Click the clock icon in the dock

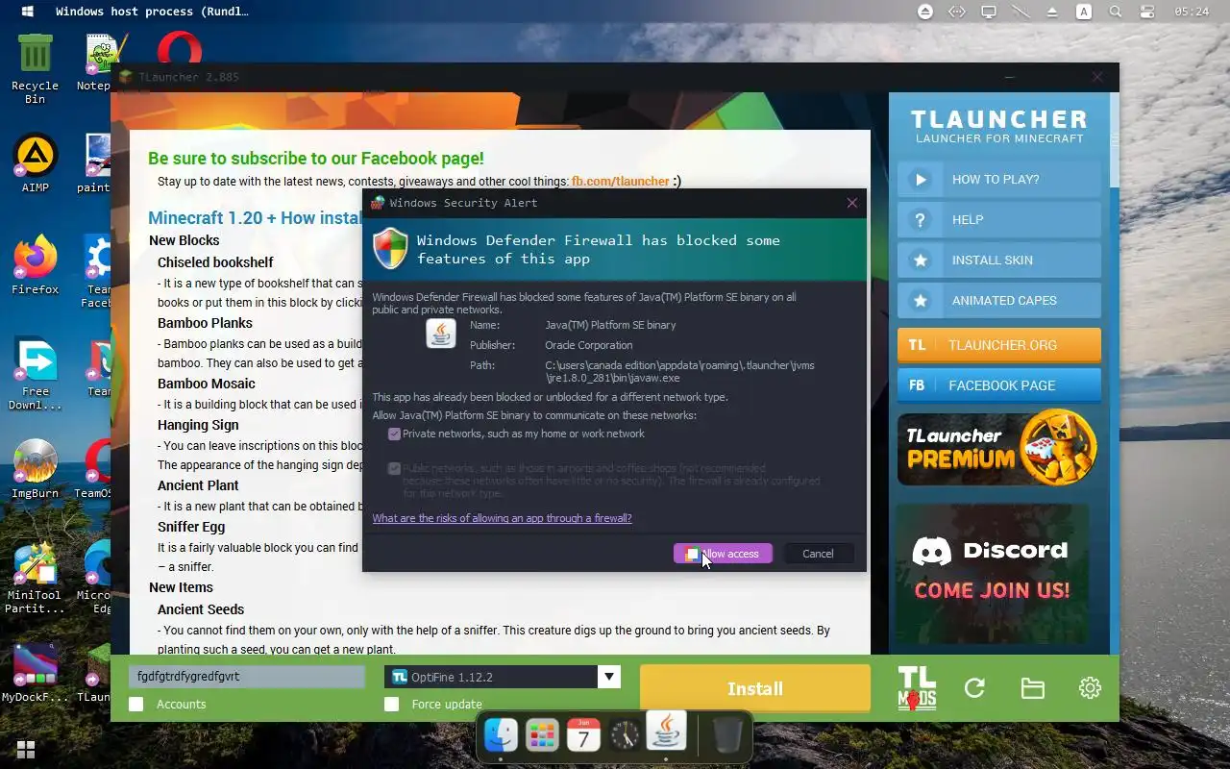click(x=625, y=736)
